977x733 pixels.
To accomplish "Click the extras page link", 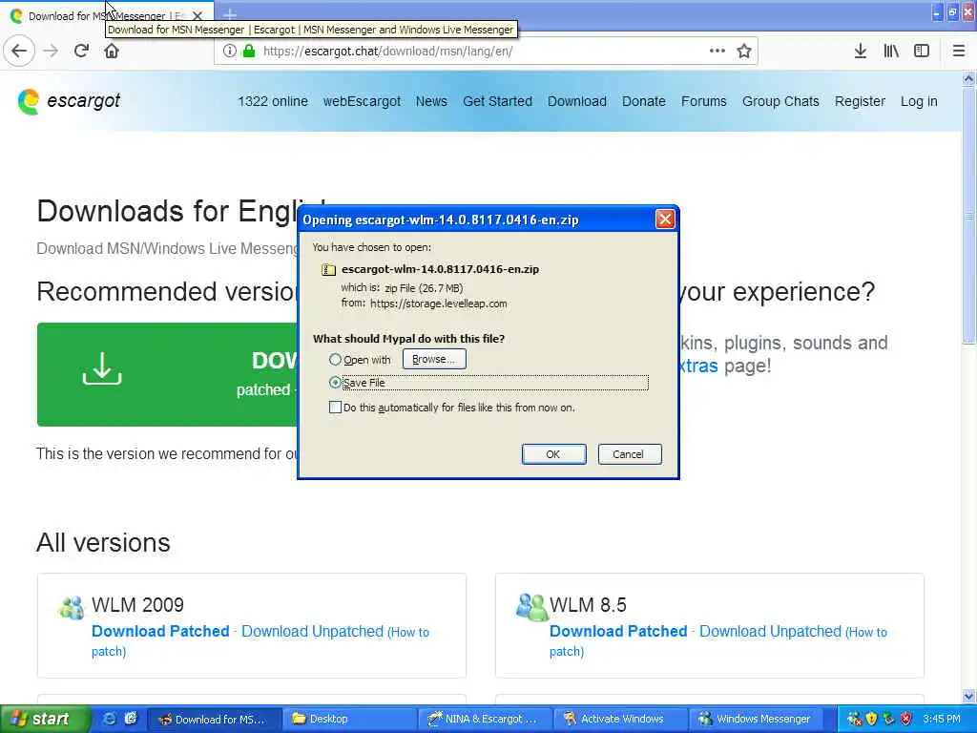I will click(x=697, y=366).
